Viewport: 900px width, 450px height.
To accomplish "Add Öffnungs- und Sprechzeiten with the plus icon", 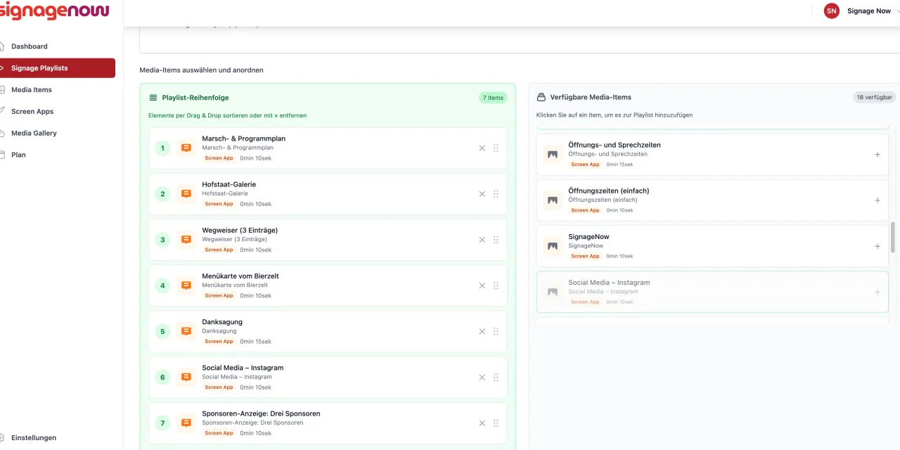I will [877, 155].
